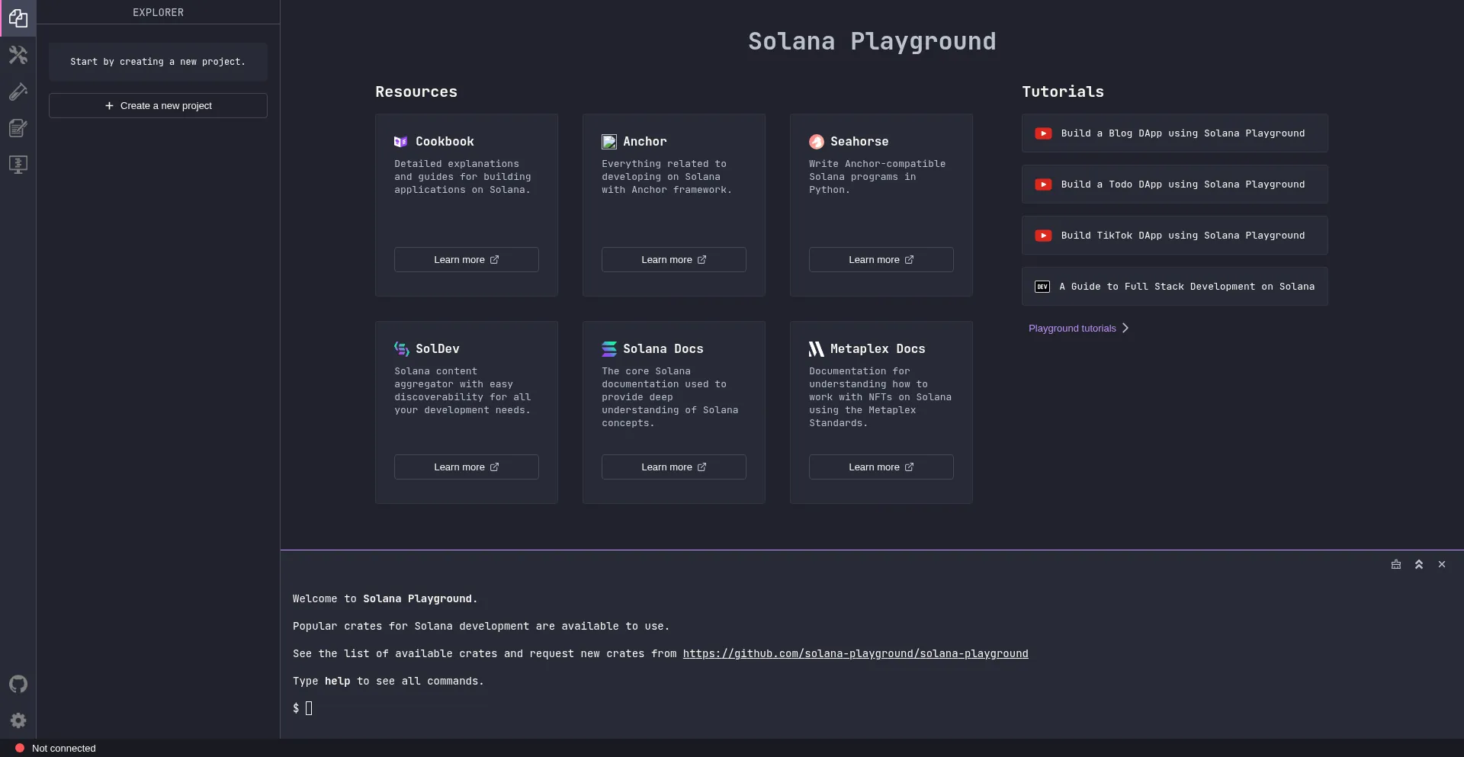Open Build TikTok DApp tutorial video
Viewport: 1464px width, 757px height.
coord(1174,236)
